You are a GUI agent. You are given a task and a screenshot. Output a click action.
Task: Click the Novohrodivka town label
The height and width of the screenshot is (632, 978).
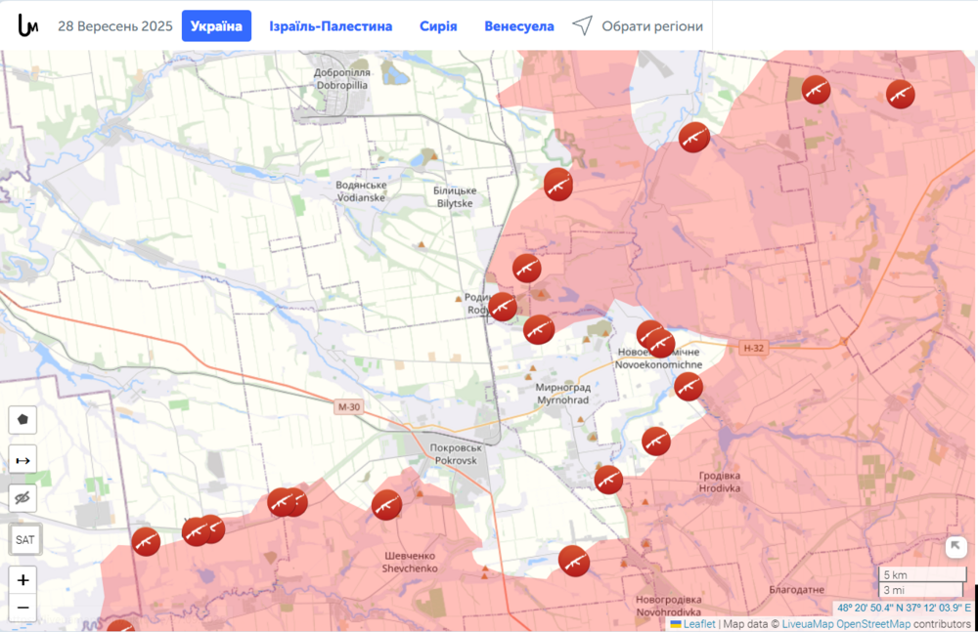pos(669,606)
